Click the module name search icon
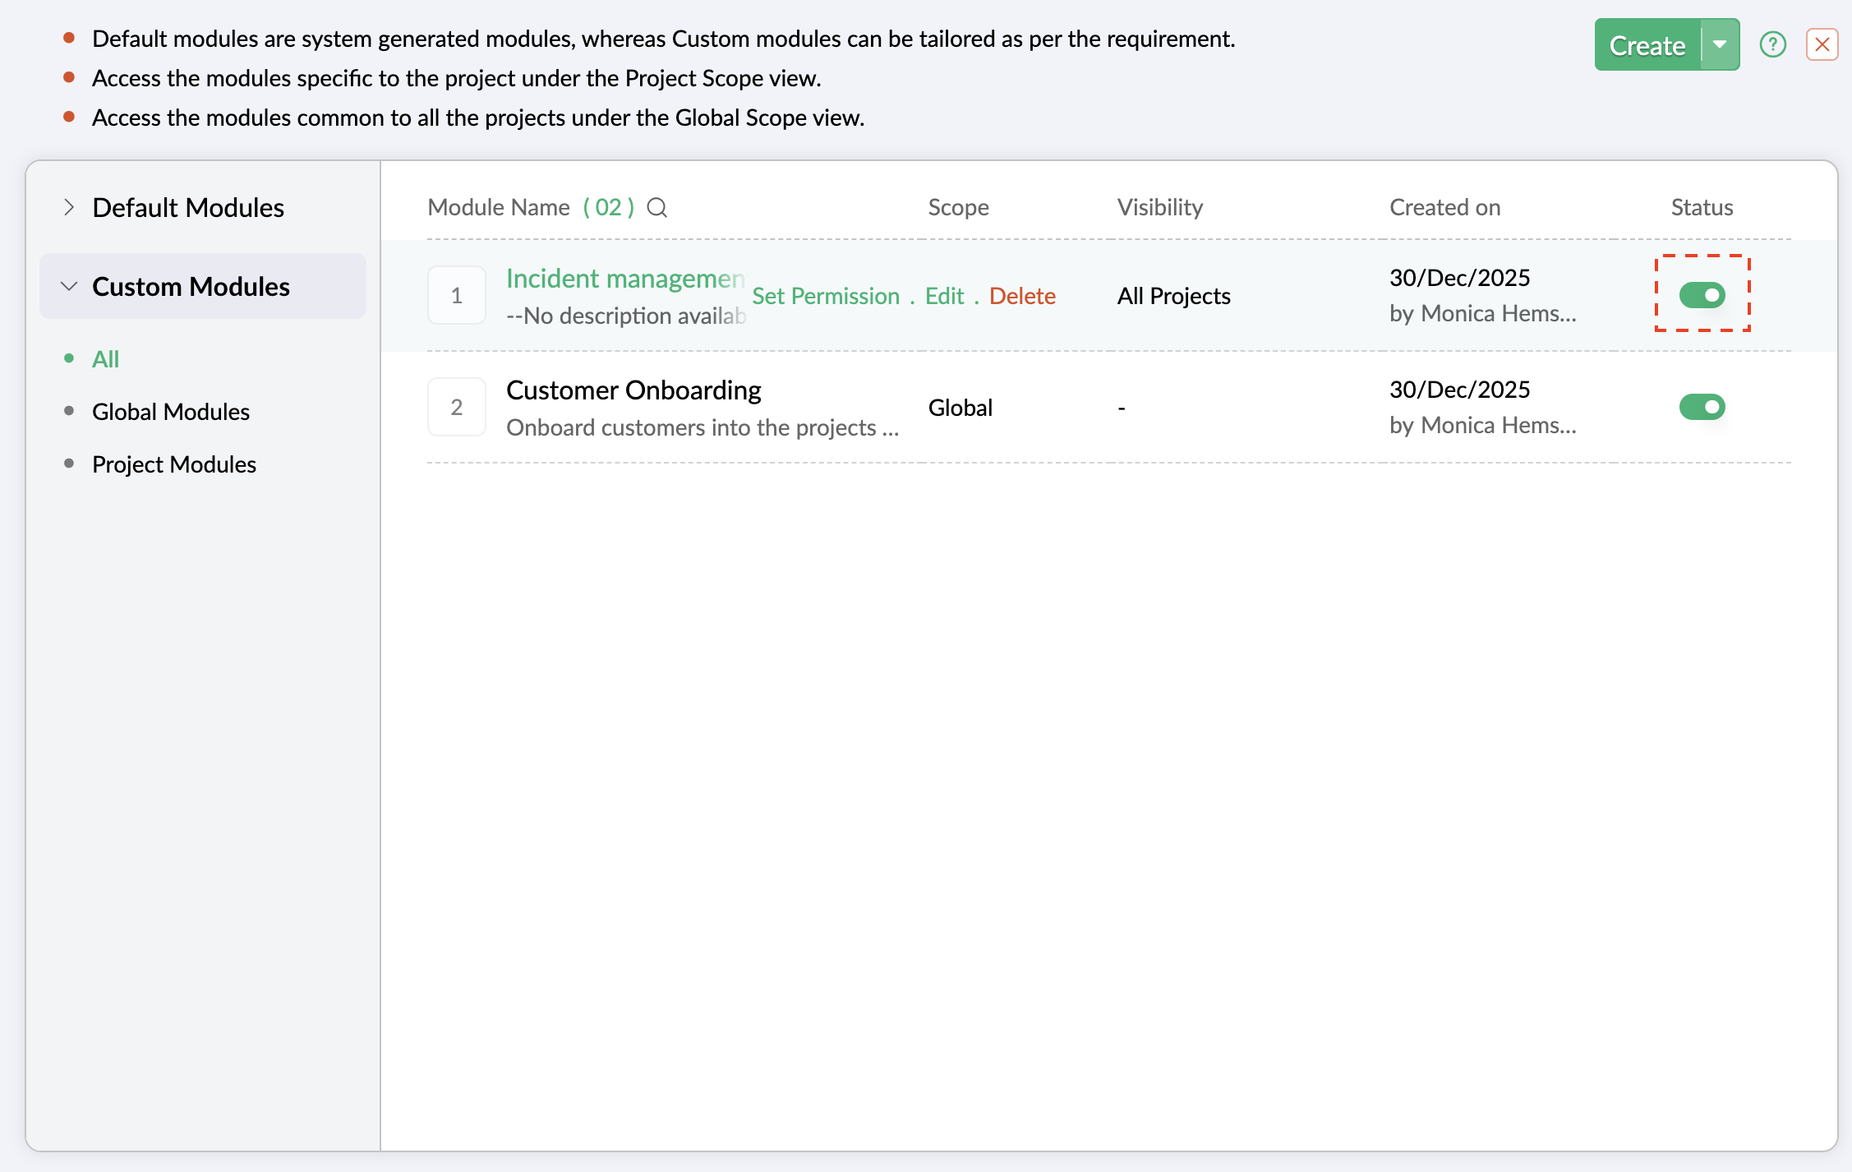This screenshot has width=1852, height=1172. [656, 208]
